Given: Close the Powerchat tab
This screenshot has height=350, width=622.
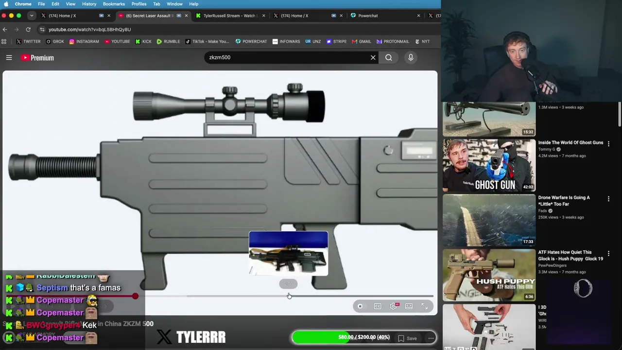Looking at the screenshot, I should tap(418, 16).
